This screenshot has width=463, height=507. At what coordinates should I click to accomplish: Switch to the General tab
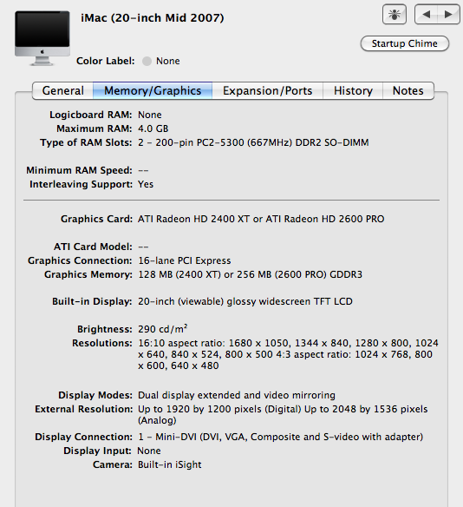click(x=63, y=90)
